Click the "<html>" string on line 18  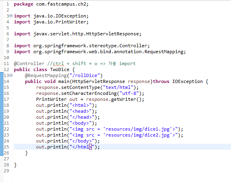coord(81,105)
